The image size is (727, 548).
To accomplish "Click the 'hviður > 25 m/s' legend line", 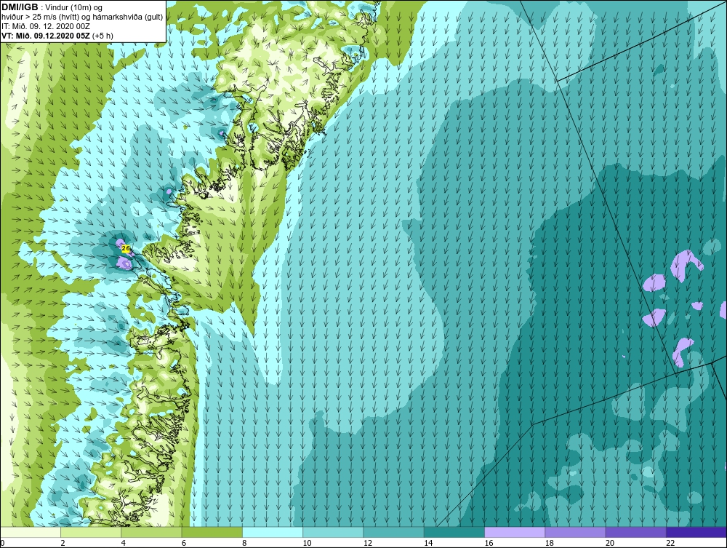I will point(82,17).
